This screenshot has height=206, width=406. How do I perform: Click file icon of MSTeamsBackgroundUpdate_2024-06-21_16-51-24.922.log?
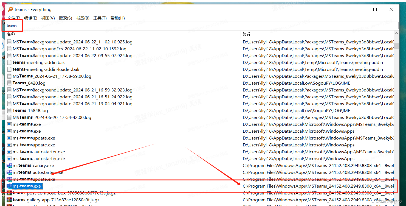point(9,97)
